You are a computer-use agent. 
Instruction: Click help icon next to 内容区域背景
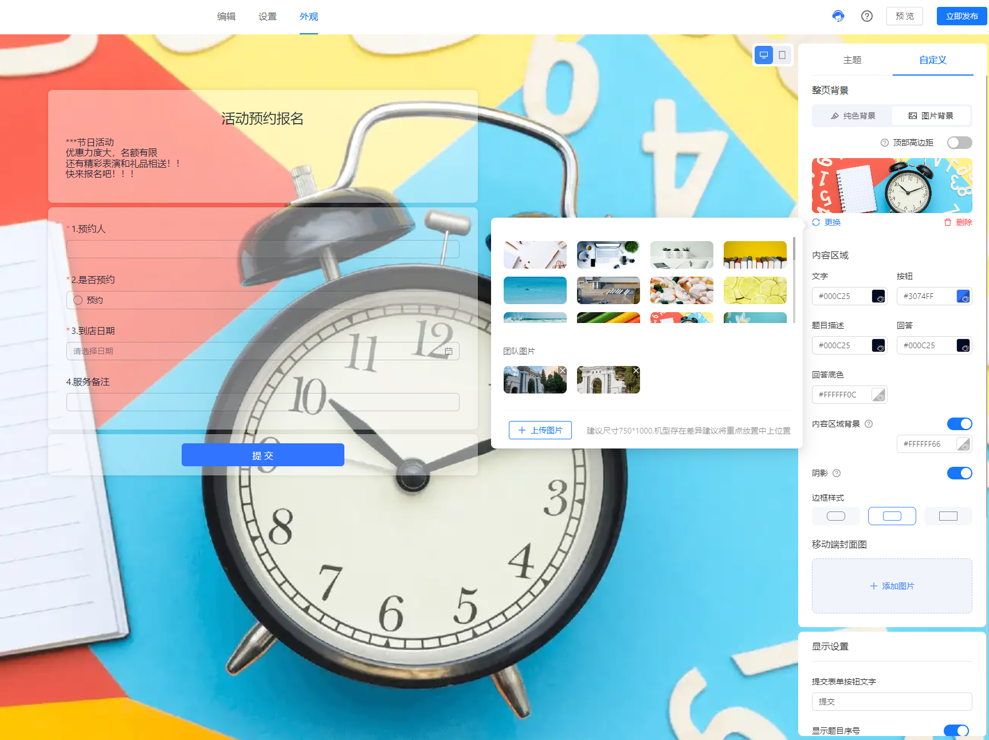click(869, 424)
